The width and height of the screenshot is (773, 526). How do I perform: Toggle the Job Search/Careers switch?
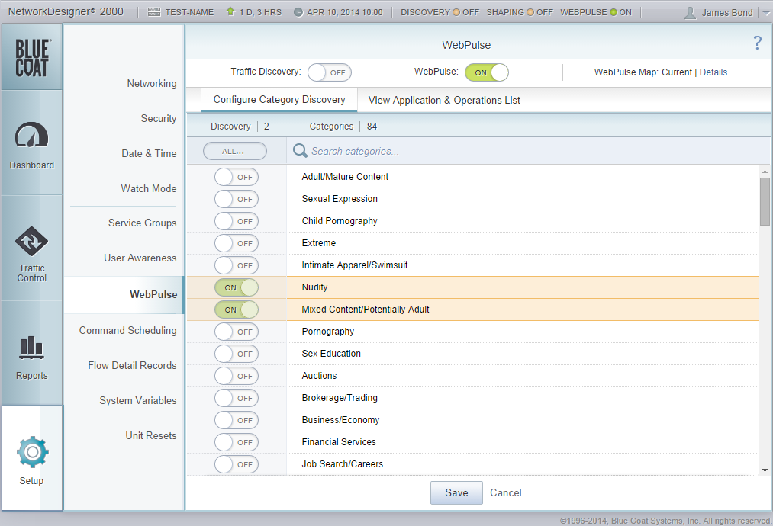pos(236,464)
